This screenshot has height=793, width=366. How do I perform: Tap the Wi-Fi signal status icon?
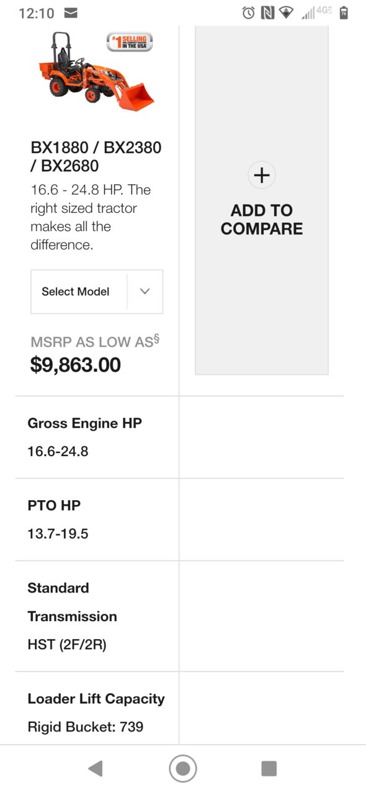(x=286, y=12)
